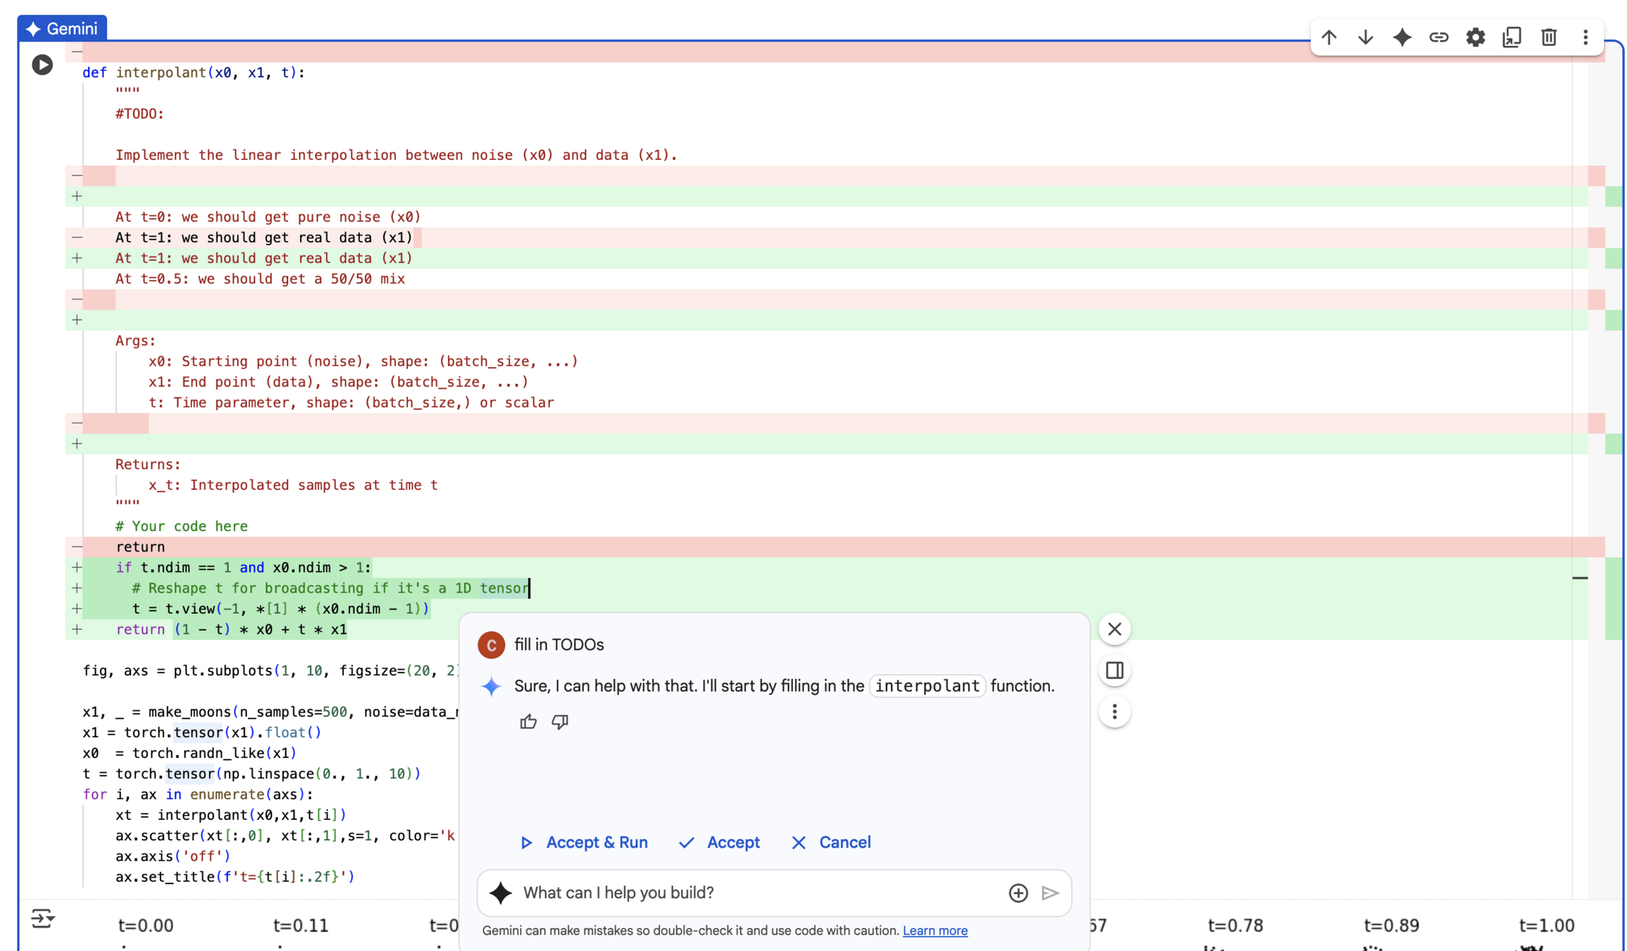The image size is (1627, 951).
Task: Run the interpolant code cell
Action: pos(42,65)
